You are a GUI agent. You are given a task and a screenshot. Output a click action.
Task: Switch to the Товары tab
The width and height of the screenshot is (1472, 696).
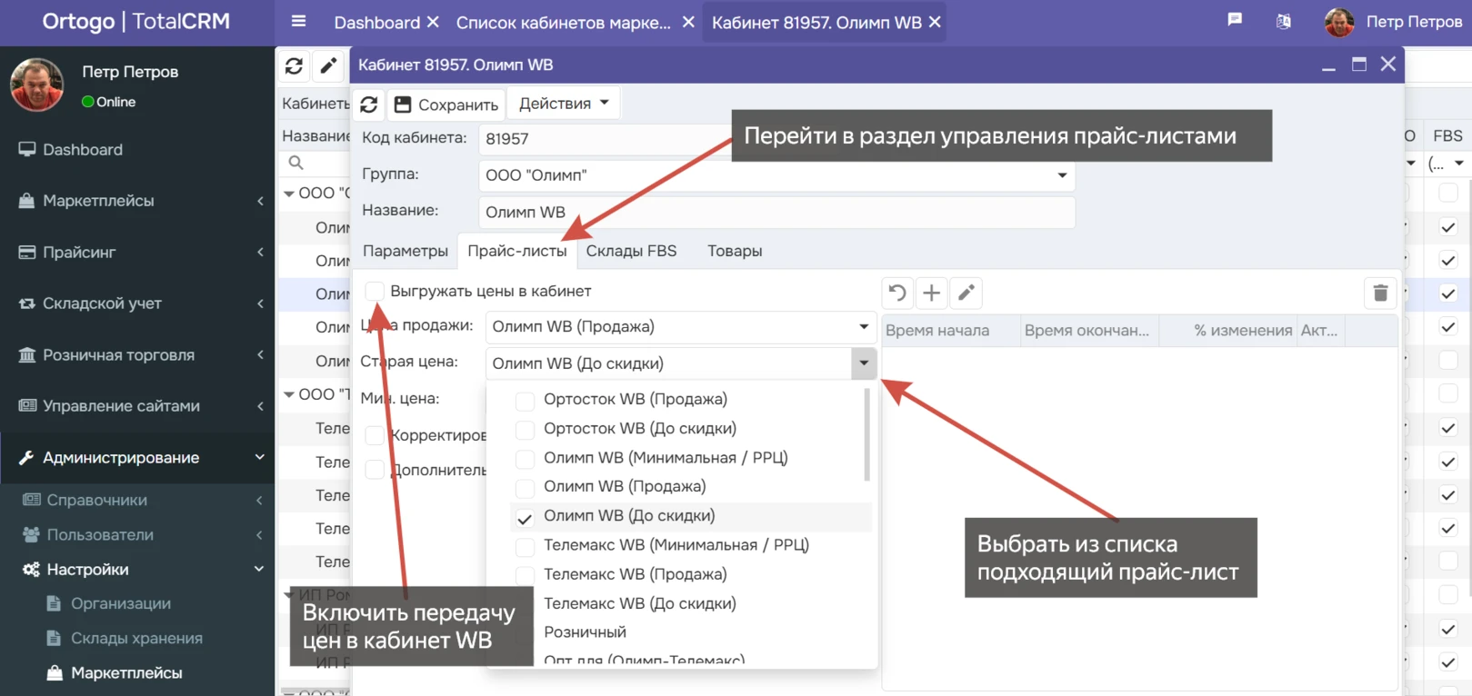coord(735,251)
